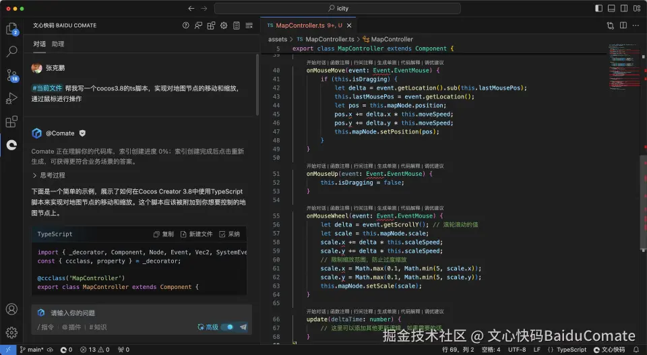
Task: Click 采纳 to accept the code
Action: pos(229,234)
